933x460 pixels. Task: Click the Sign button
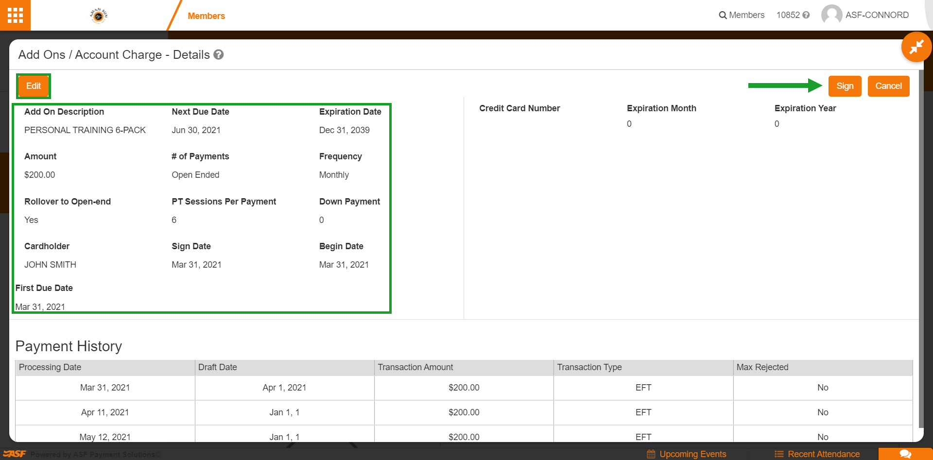tap(845, 86)
